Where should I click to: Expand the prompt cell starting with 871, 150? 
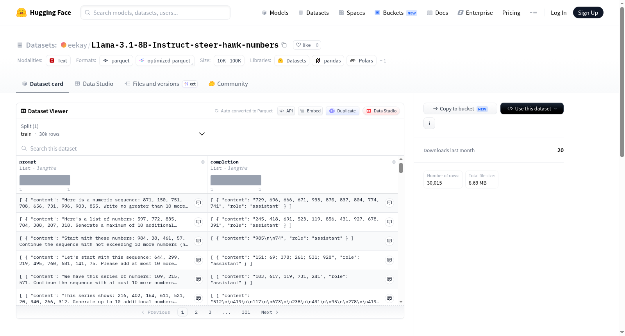[x=198, y=203]
